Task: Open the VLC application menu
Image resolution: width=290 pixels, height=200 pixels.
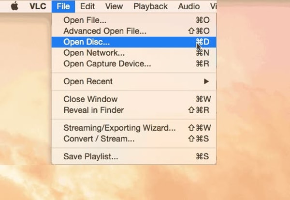Action: pyautogui.click(x=38, y=6)
